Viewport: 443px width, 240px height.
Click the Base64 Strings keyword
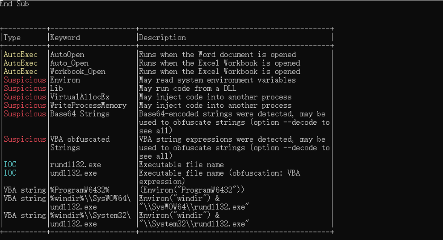click(x=80, y=114)
